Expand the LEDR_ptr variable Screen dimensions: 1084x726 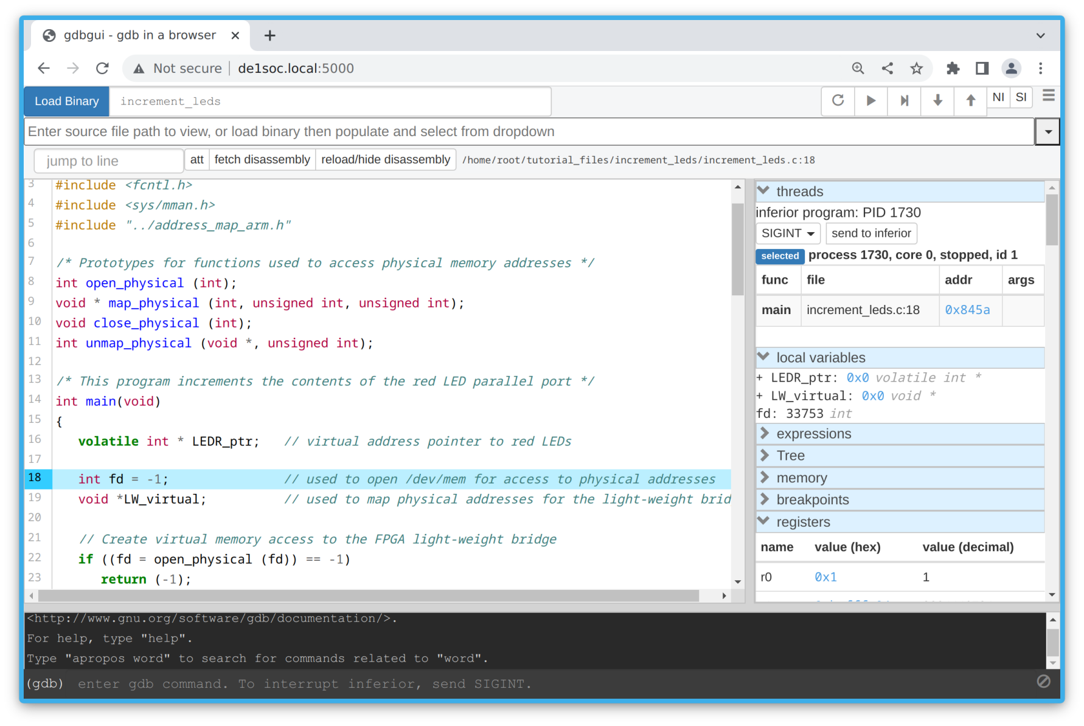click(x=760, y=378)
